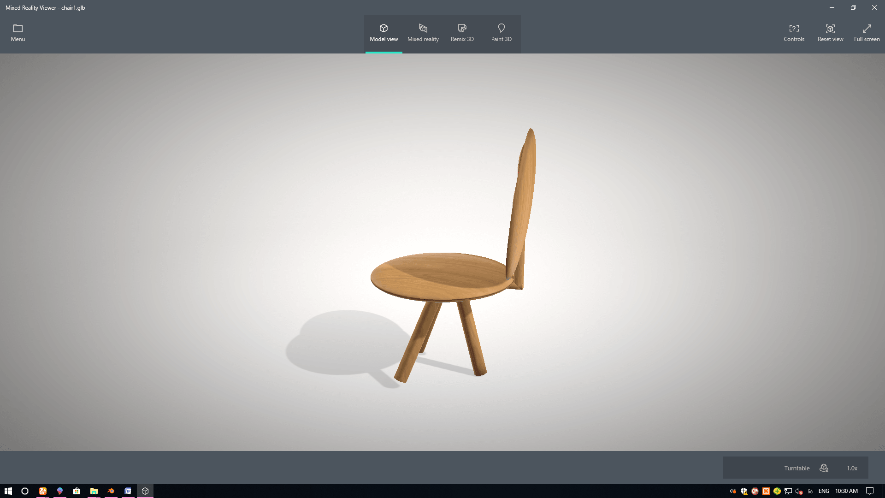Open the model in Paint 3D
885x498 pixels.
click(x=501, y=33)
